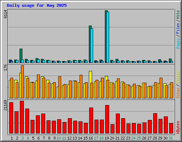Click day label 11 on x-axis
The height and width of the screenshot is (142, 182).
(64, 138)
